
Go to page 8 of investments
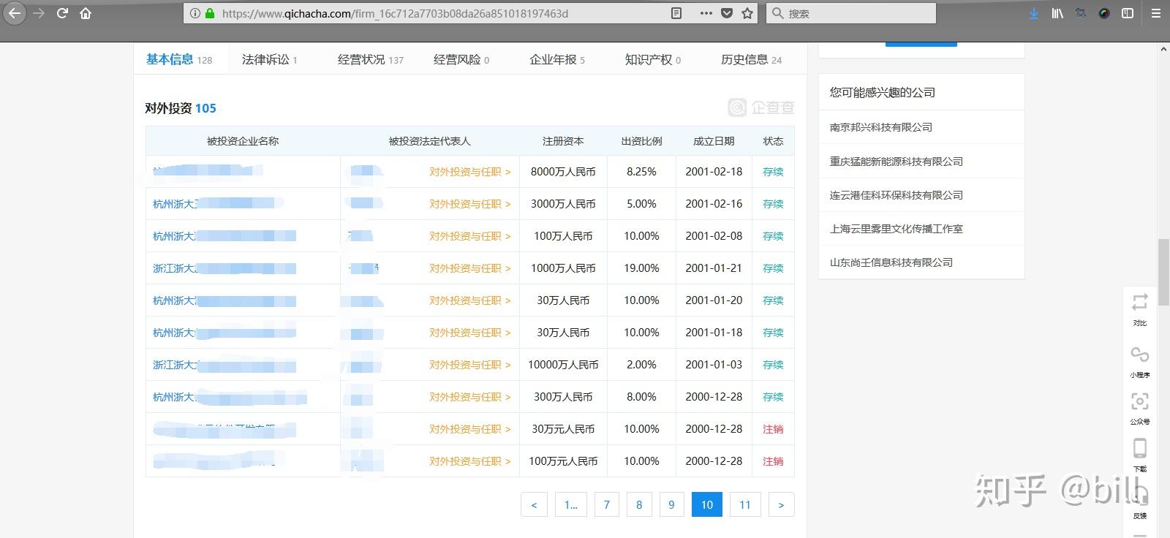pos(639,504)
